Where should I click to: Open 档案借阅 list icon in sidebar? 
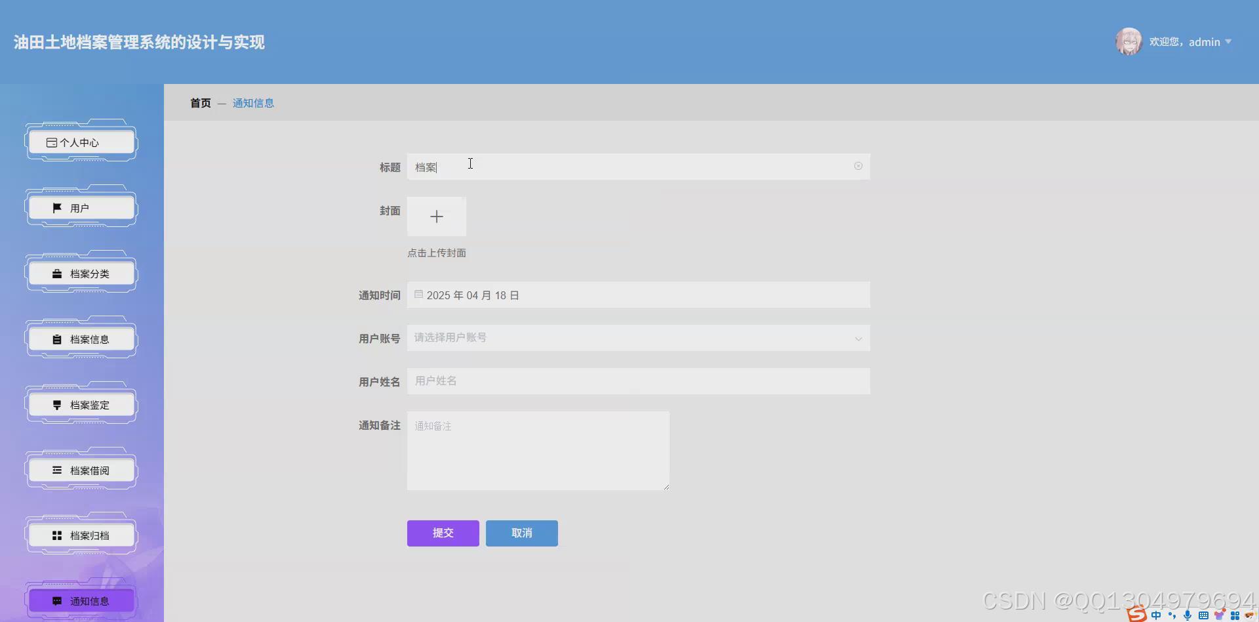click(x=80, y=470)
